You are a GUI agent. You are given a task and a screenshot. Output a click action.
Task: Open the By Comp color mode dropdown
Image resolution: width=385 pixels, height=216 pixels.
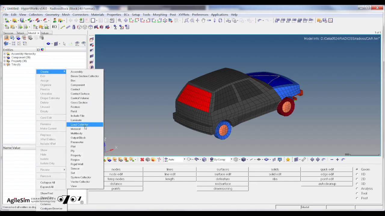[x=231, y=160]
